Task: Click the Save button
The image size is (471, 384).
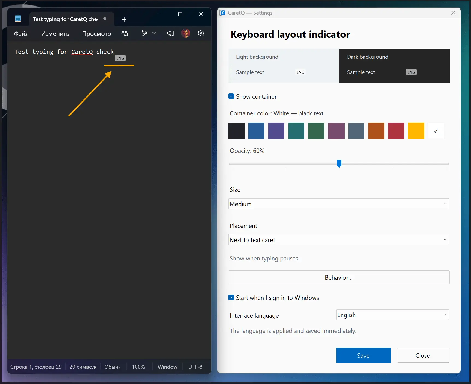Action: click(364, 355)
